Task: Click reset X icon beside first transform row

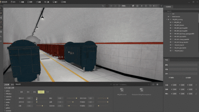Action: (x=196, y=85)
